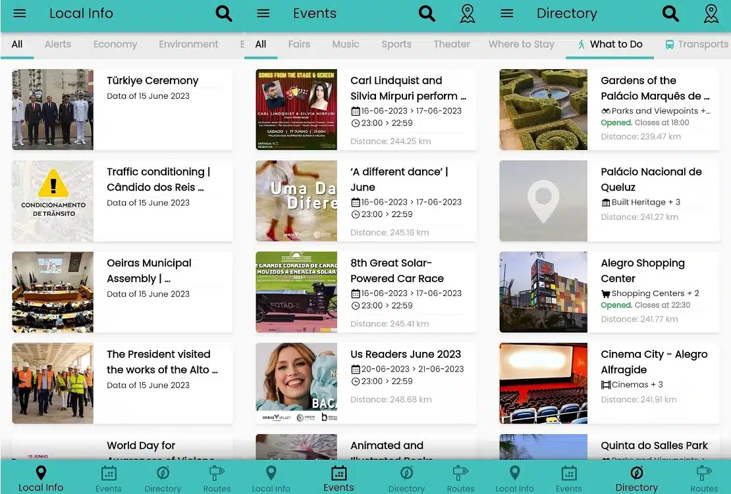Tap Cinema City theater seats photo
The image size is (731, 494).
click(543, 383)
